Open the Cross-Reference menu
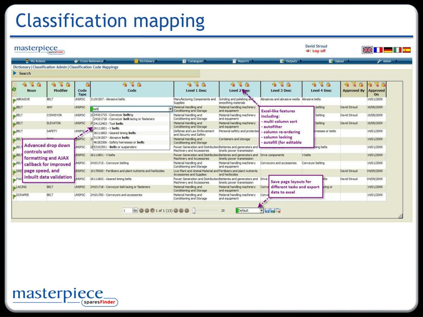Viewport: 423px width, 317px height. (90, 61)
